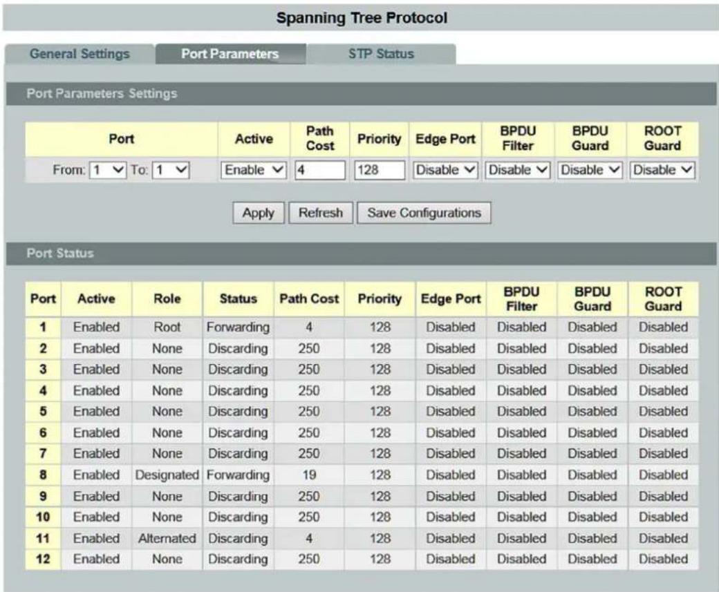Click Discarding status in port 9 row
The height and width of the screenshot is (592, 719).
(238, 496)
